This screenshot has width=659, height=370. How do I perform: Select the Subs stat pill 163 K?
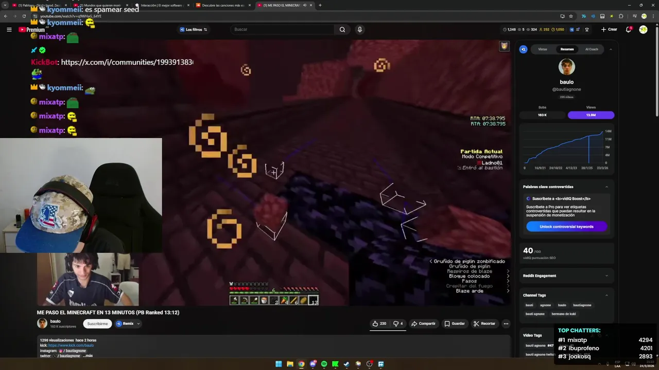[542, 115]
